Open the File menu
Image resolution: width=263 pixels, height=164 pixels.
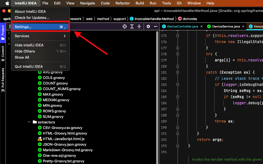point(45,3)
